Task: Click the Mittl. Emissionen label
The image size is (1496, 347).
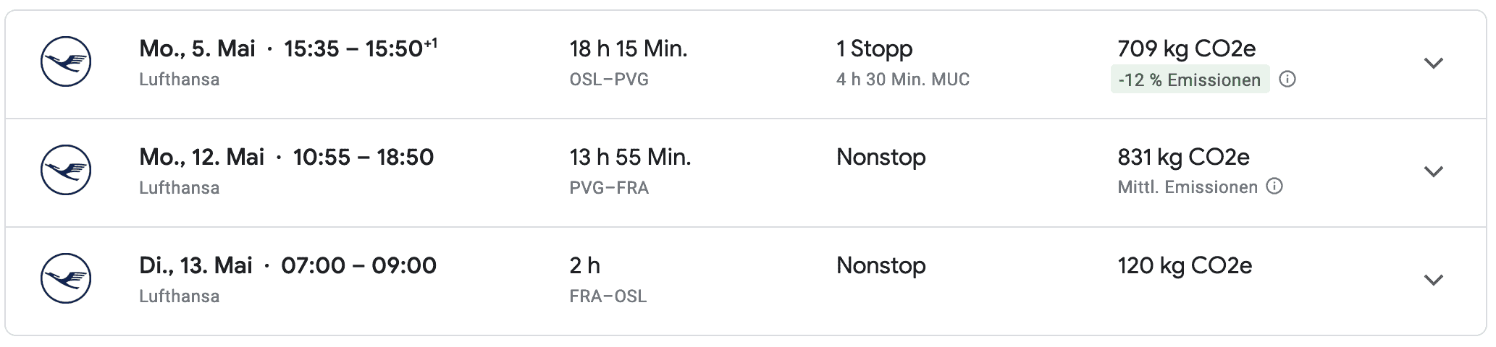Action: tap(1188, 187)
